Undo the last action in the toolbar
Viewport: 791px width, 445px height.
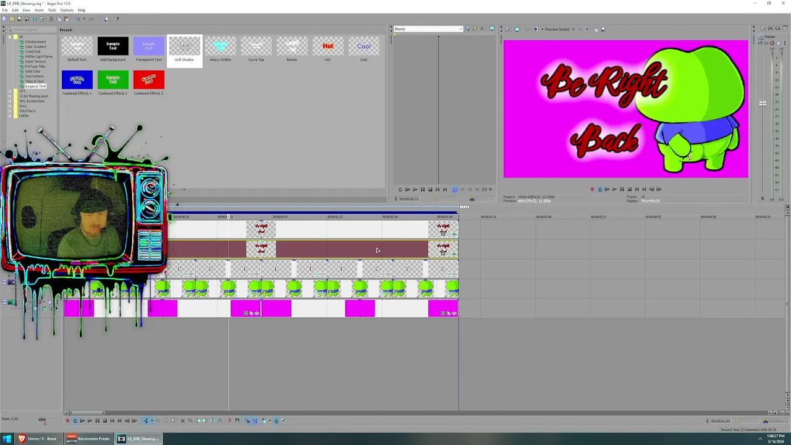tap(78, 19)
